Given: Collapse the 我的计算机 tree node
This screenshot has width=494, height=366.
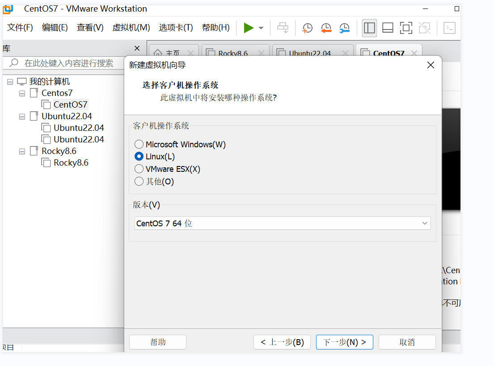Looking at the screenshot, I should point(10,82).
